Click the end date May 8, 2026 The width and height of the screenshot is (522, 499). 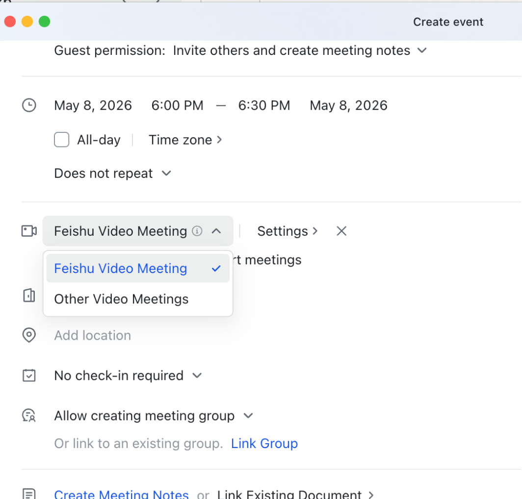pyautogui.click(x=348, y=105)
